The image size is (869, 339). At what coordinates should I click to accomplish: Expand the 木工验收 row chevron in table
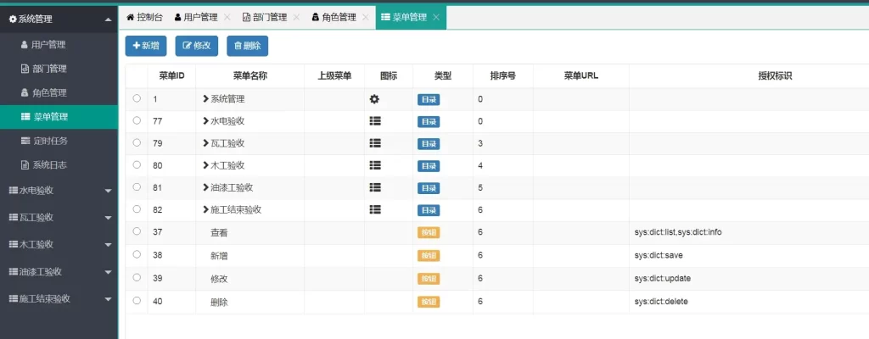(x=205, y=165)
